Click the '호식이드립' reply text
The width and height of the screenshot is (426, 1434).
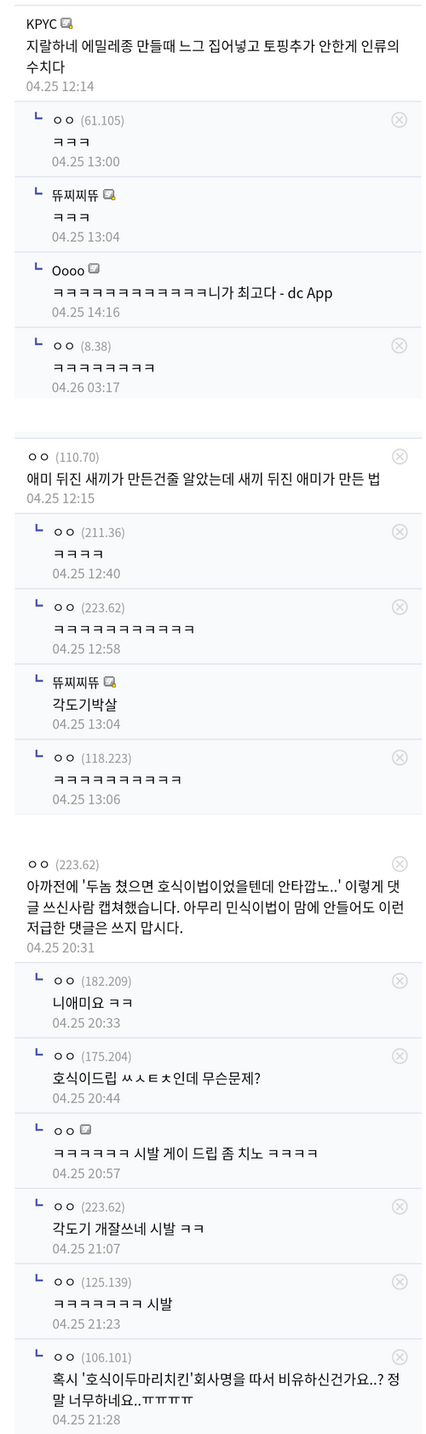pyautogui.click(x=157, y=1078)
